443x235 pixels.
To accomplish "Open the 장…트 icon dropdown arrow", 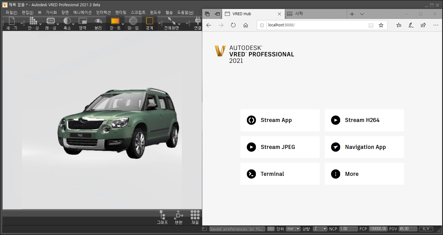I will 123,24.
